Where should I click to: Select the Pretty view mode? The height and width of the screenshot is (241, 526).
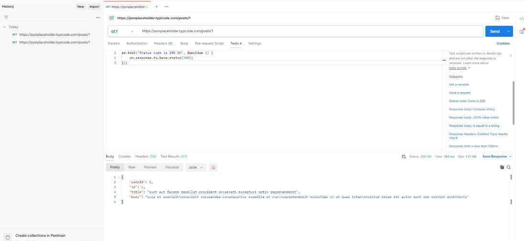click(115, 168)
